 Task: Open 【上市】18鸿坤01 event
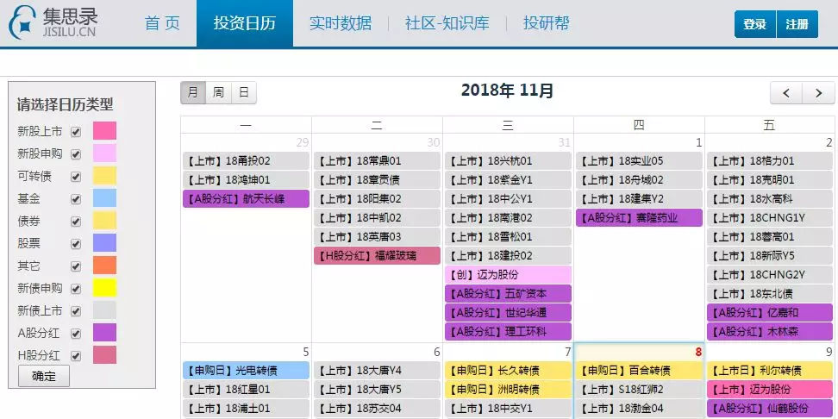pyautogui.click(x=246, y=180)
